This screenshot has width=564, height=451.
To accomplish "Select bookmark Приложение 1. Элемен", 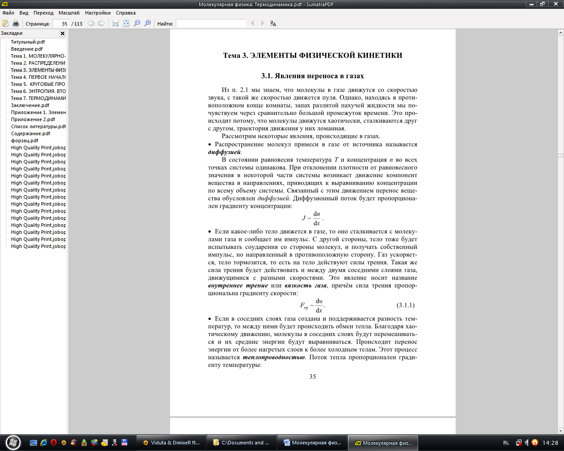I will pos(38,112).
